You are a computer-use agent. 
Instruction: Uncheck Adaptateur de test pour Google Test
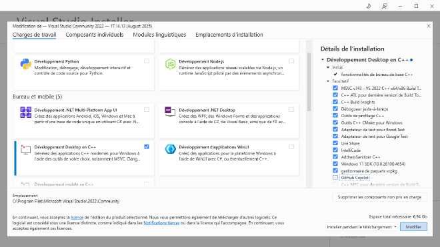(335, 136)
